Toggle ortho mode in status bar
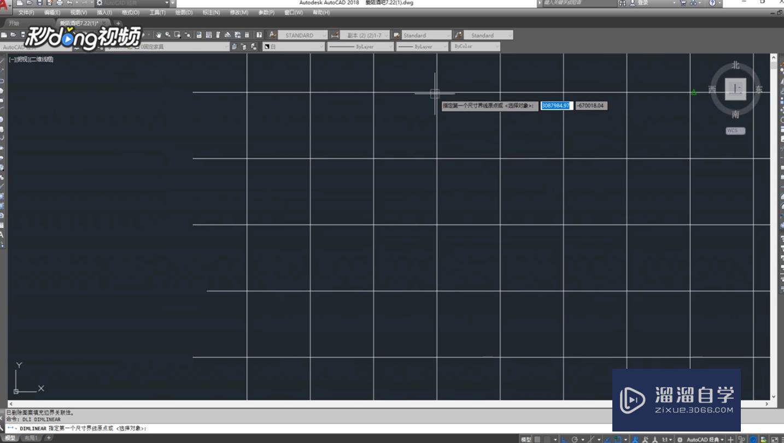The width and height of the screenshot is (784, 443). (x=565, y=439)
